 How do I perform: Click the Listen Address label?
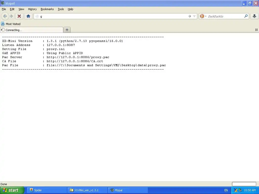click(16, 45)
